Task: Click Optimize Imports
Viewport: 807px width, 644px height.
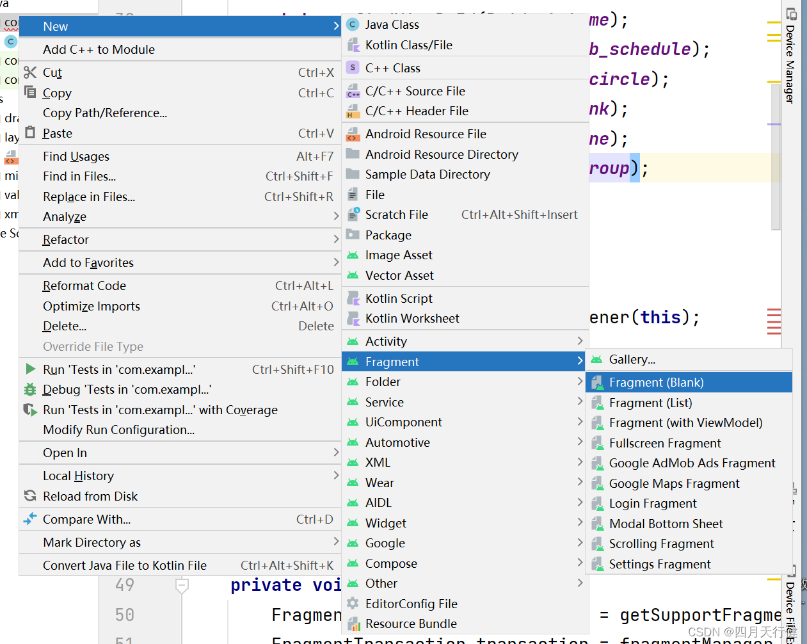Action: [x=180, y=306]
